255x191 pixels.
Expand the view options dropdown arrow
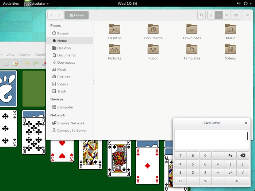pos(226,15)
